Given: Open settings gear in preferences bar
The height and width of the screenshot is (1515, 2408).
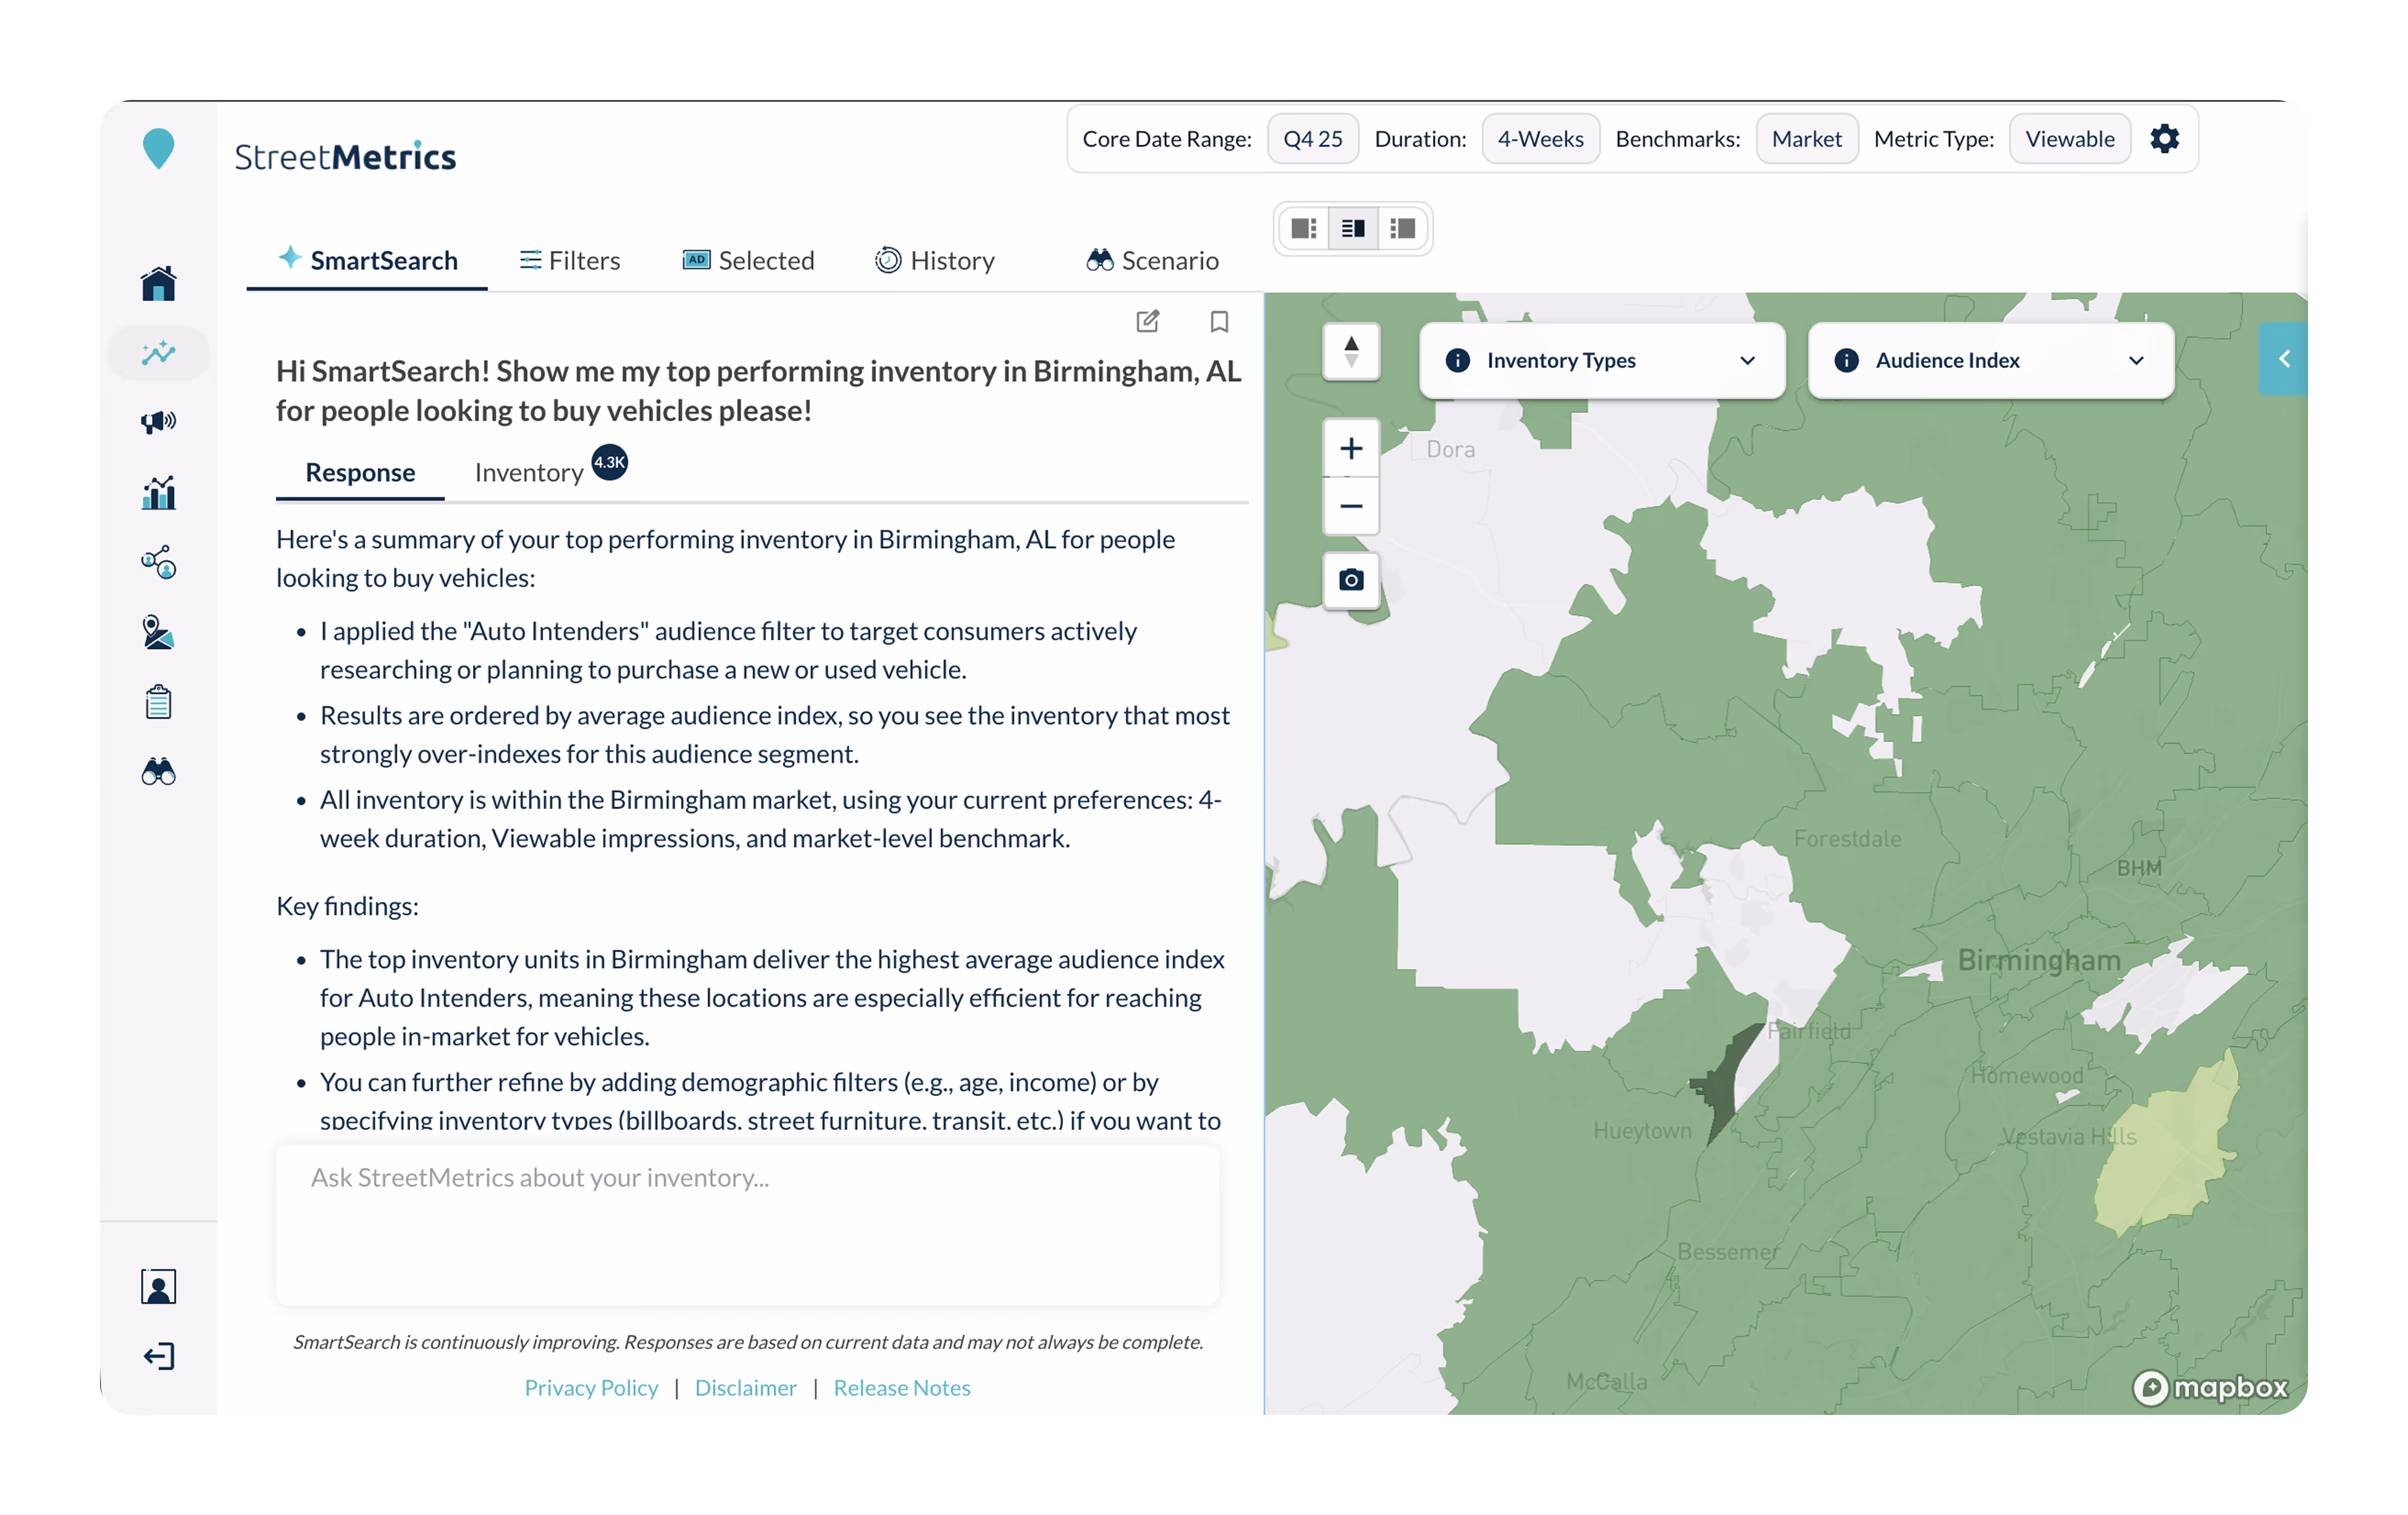Looking at the screenshot, I should pos(2165,138).
